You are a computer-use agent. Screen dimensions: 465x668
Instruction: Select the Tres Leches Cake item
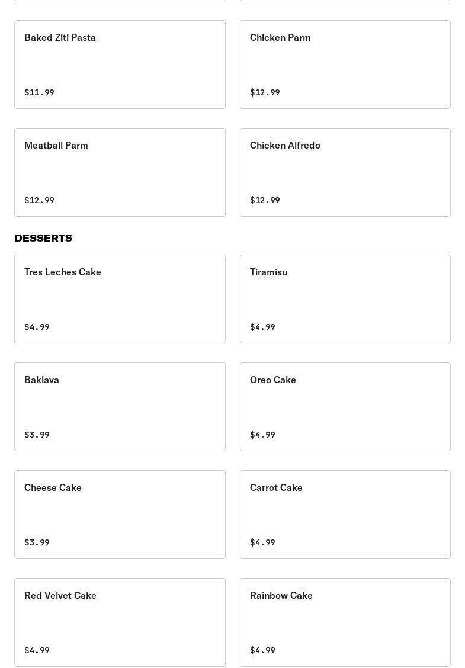[120, 299]
